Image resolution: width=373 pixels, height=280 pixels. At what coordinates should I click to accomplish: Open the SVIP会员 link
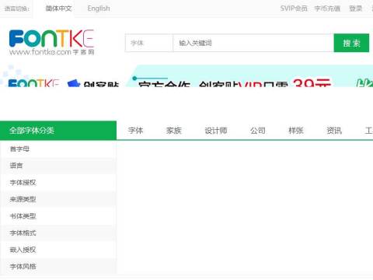click(x=294, y=9)
